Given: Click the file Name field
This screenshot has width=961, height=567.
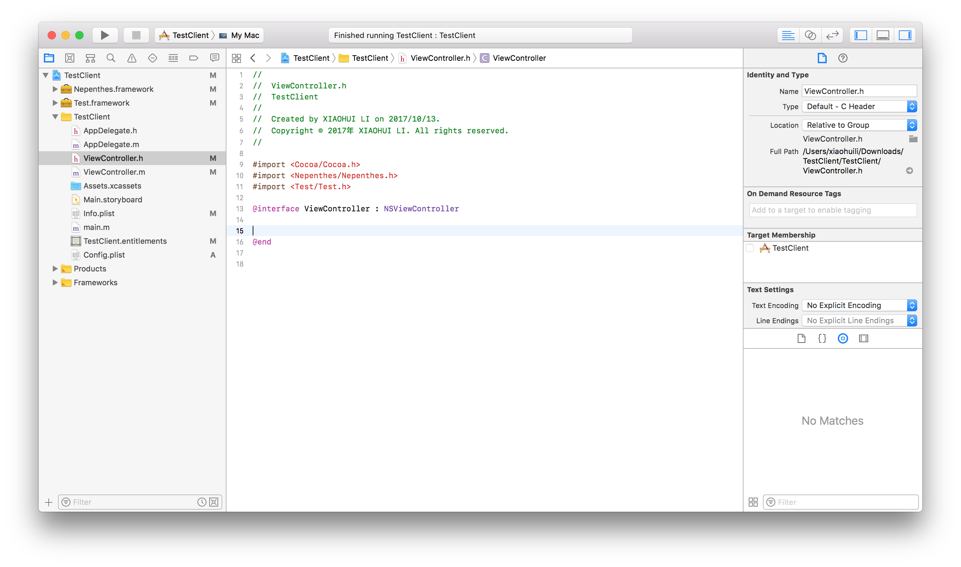Looking at the screenshot, I should coord(859,91).
